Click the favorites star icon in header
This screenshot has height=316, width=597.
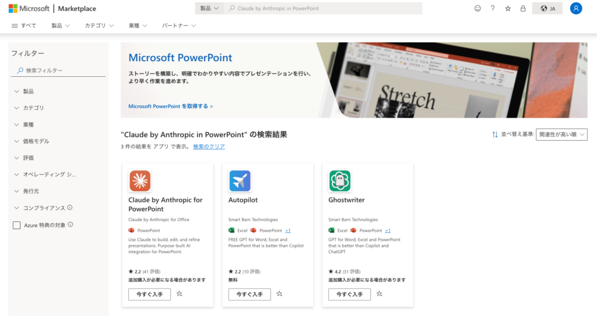508,9
